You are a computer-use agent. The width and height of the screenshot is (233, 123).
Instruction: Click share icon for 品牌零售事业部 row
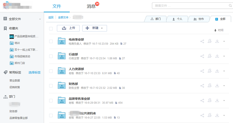coord(202,101)
